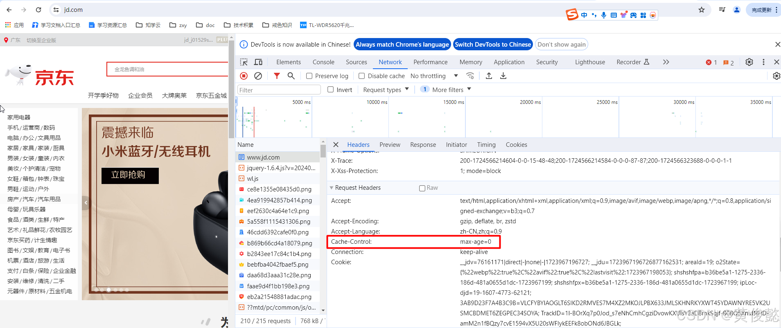Screen dimensions: 781x328
Task: Enable the Disable cache checkbox
Action: coord(361,76)
